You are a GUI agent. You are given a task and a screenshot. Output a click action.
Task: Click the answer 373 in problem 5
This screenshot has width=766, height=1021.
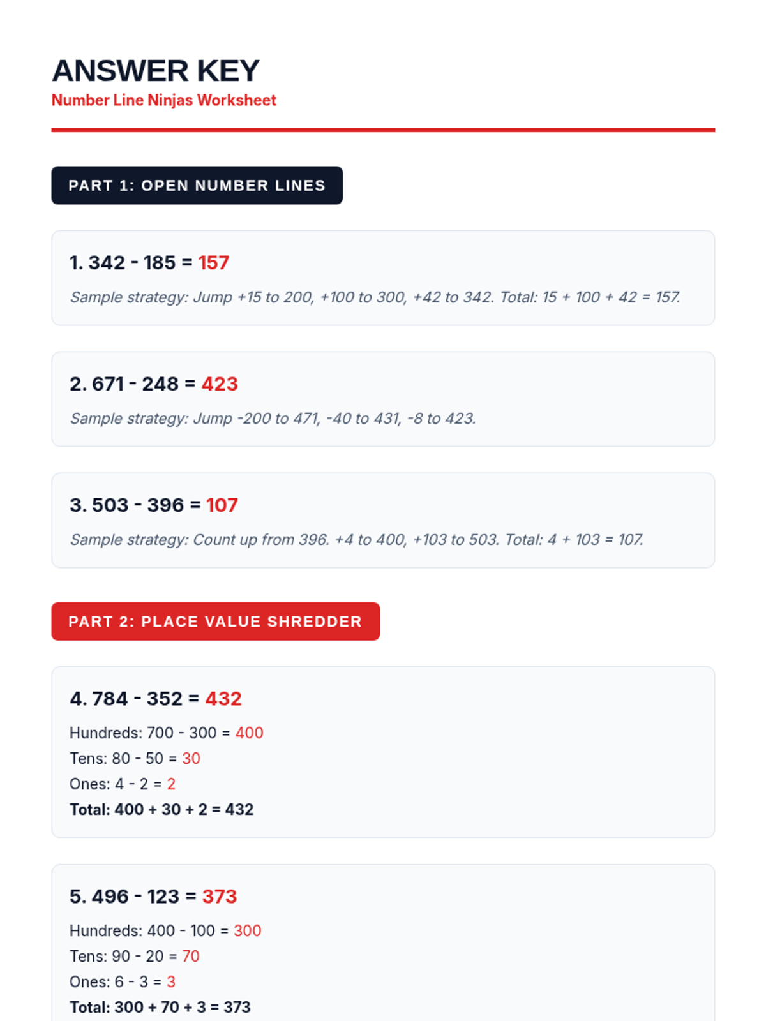pyautogui.click(x=220, y=897)
